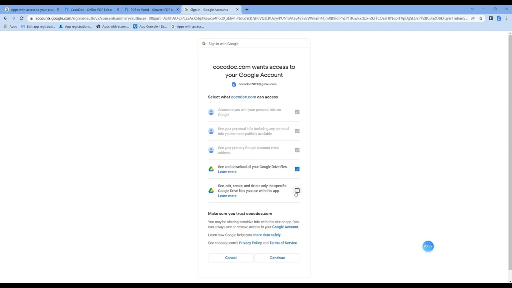Click the cocodoc.com link in Select what heading
This screenshot has height=288, width=512.
click(244, 97)
